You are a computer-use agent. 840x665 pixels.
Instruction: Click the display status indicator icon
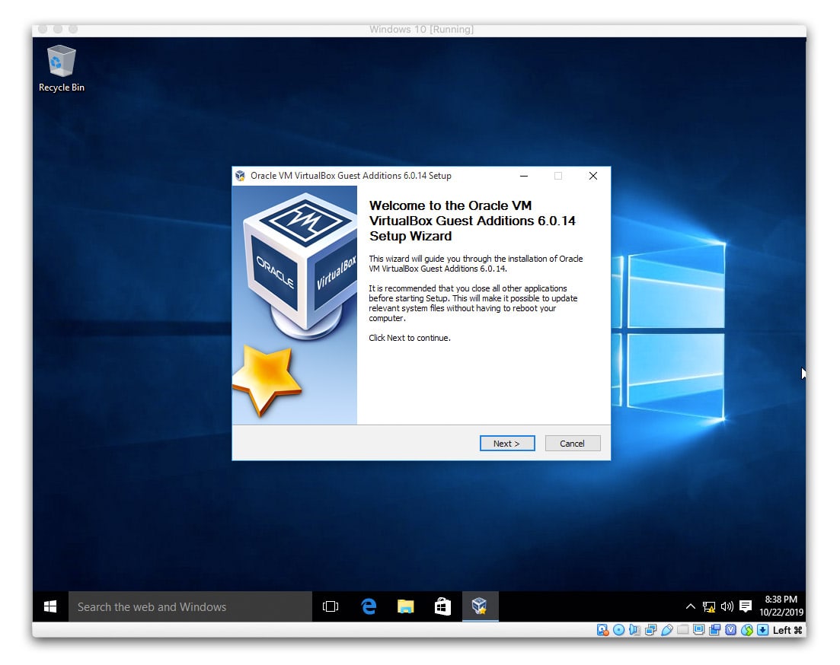(x=699, y=630)
